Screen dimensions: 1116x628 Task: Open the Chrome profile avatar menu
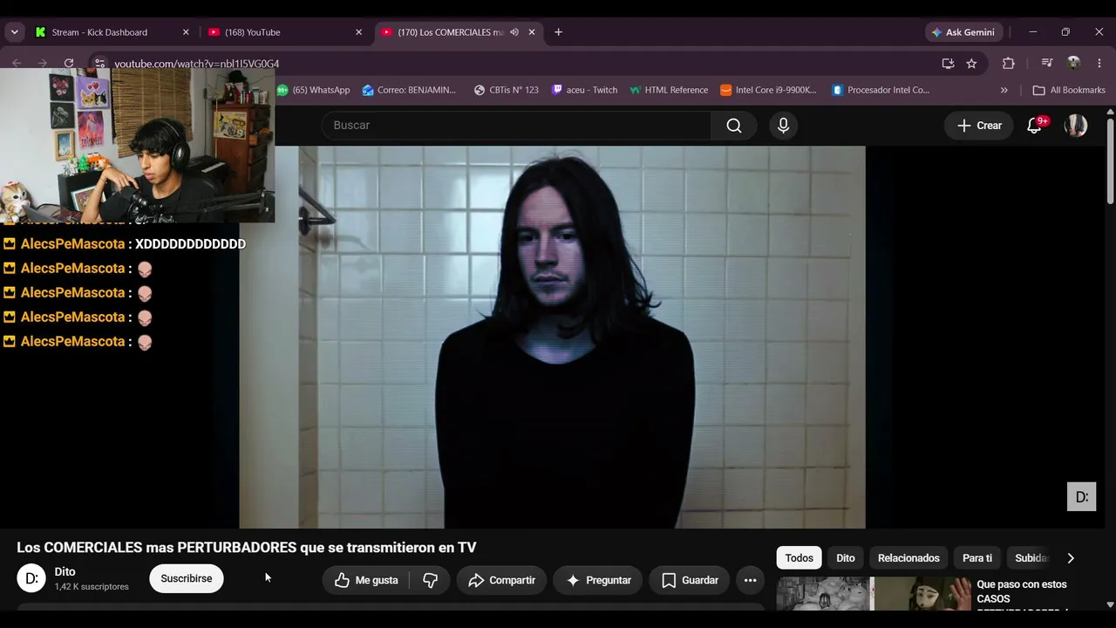[1073, 64]
